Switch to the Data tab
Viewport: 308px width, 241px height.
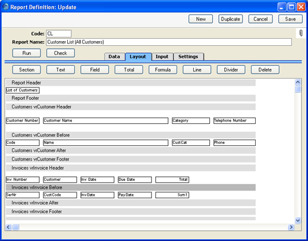tap(114, 57)
